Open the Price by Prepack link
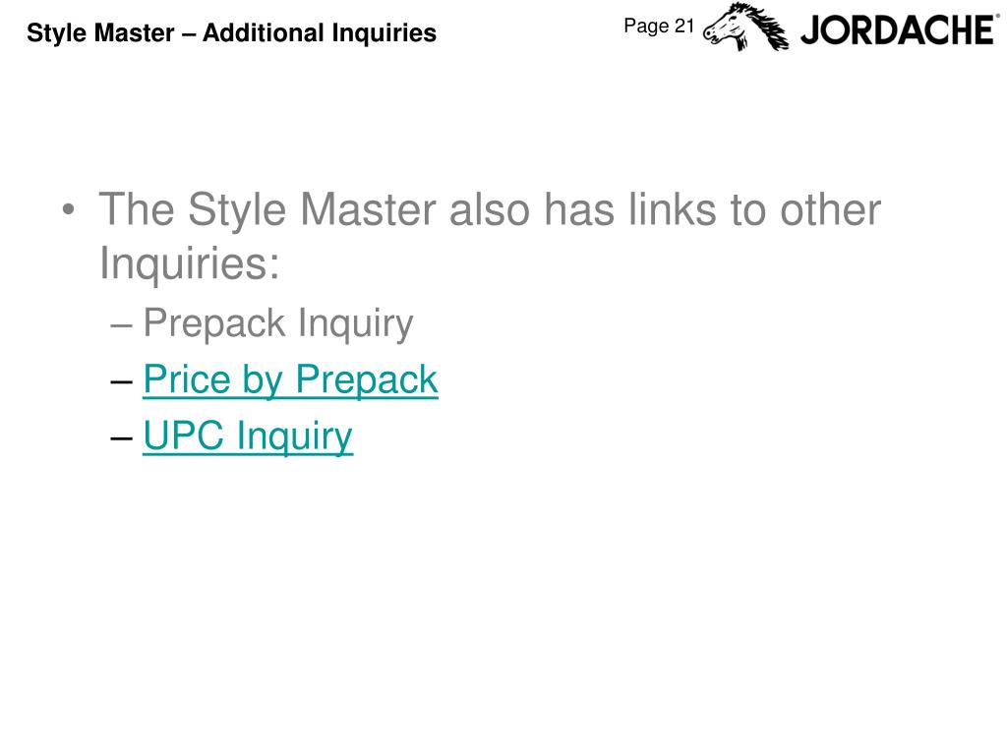Viewport: 1007px width, 755px height. tap(290, 380)
